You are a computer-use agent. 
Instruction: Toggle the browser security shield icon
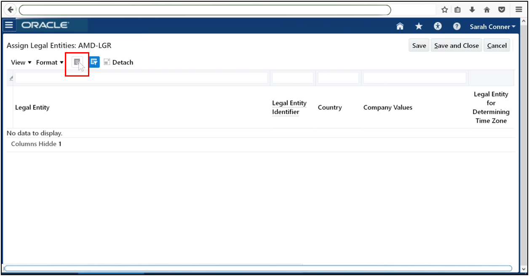(501, 9)
